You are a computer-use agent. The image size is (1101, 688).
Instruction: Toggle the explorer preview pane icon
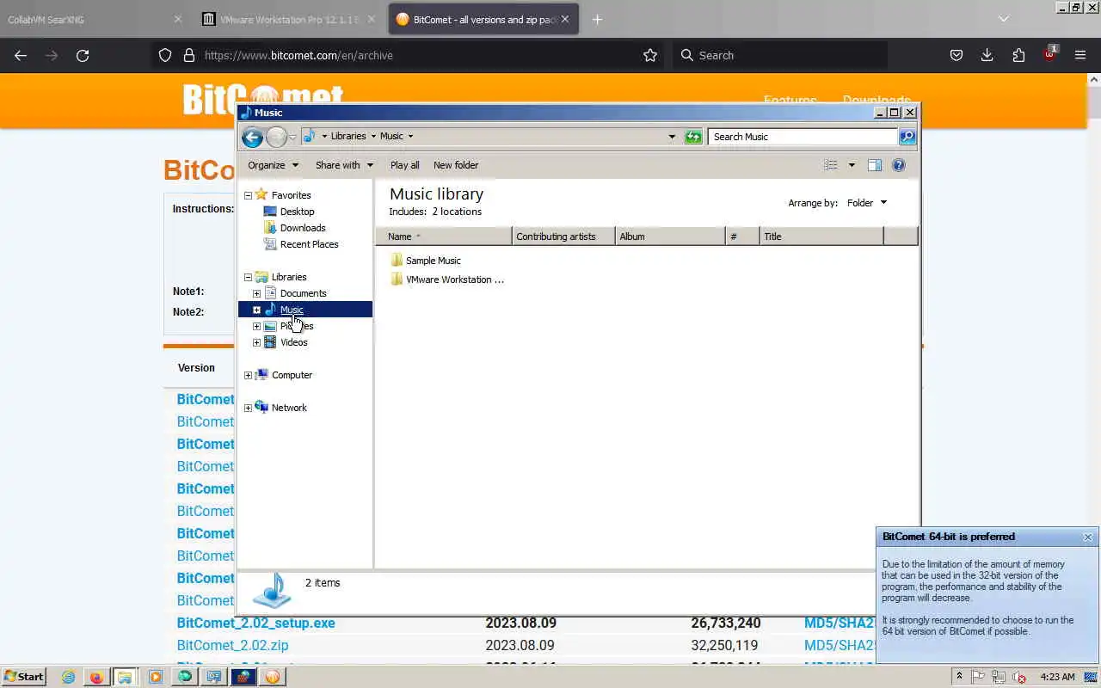tap(875, 165)
